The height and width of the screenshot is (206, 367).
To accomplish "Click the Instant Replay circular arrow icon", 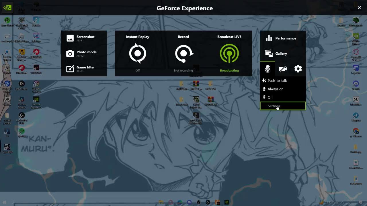I will (x=138, y=53).
